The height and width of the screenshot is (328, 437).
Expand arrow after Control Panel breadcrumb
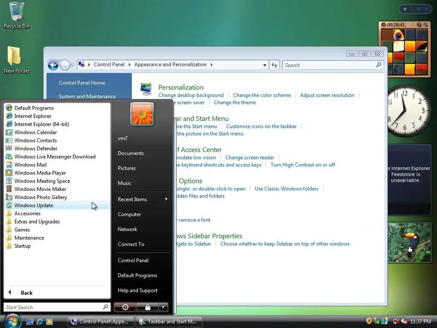[129, 65]
